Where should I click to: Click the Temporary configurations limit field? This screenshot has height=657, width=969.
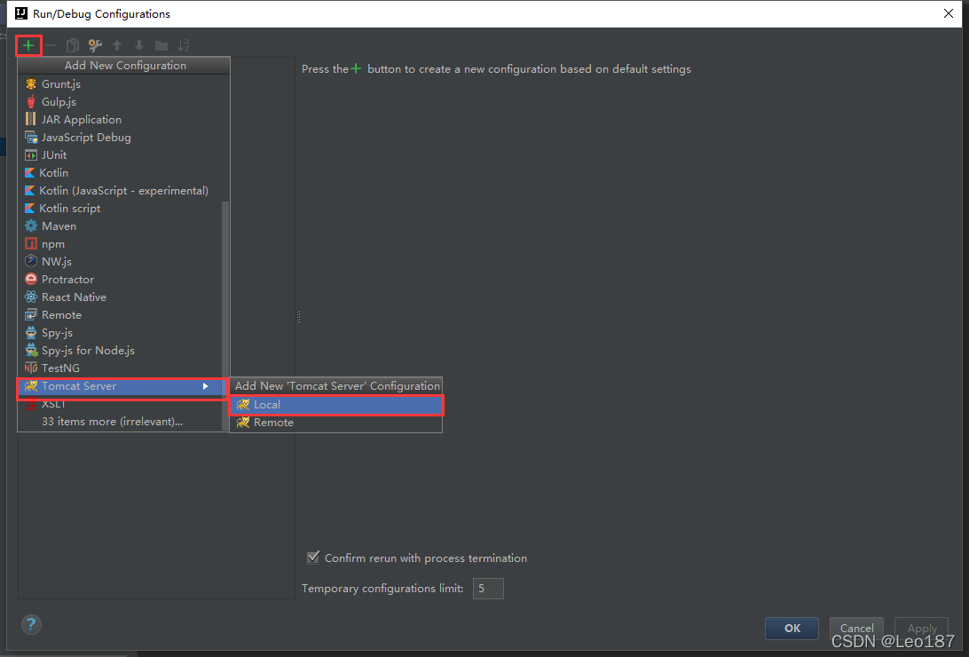[488, 589]
